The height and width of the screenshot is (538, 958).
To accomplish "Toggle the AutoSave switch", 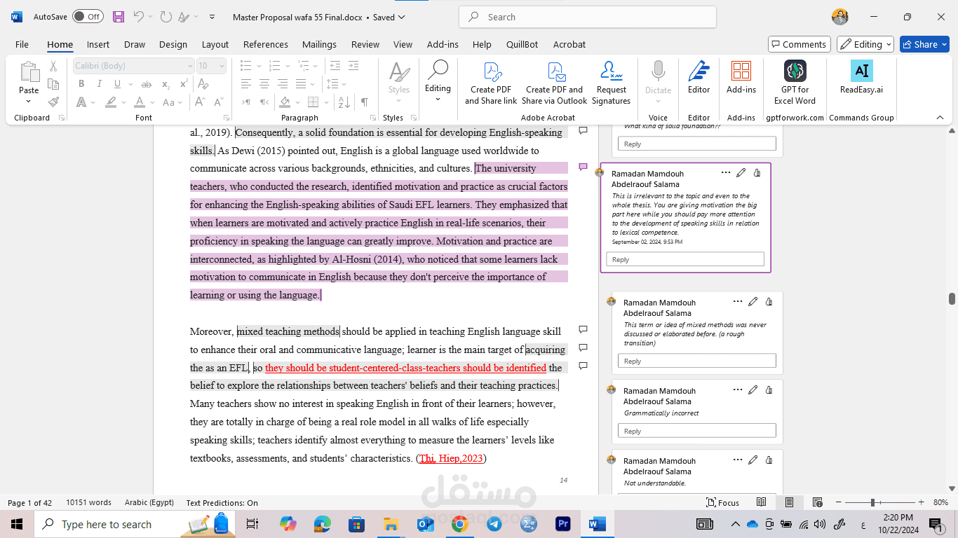I will pyautogui.click(x=88, y=17).
